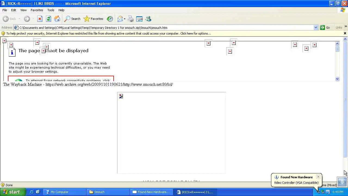Click the Print icon
Viewport: 348px width, 196px height.
[x=131, y=19]
